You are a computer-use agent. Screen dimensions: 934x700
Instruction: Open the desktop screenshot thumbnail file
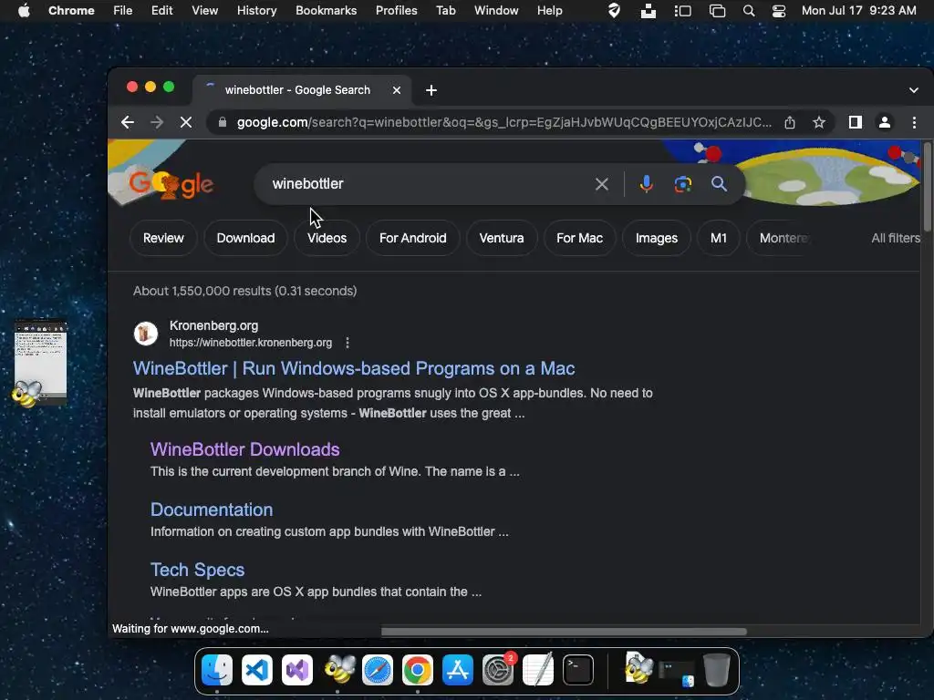(x=40, y=363)
